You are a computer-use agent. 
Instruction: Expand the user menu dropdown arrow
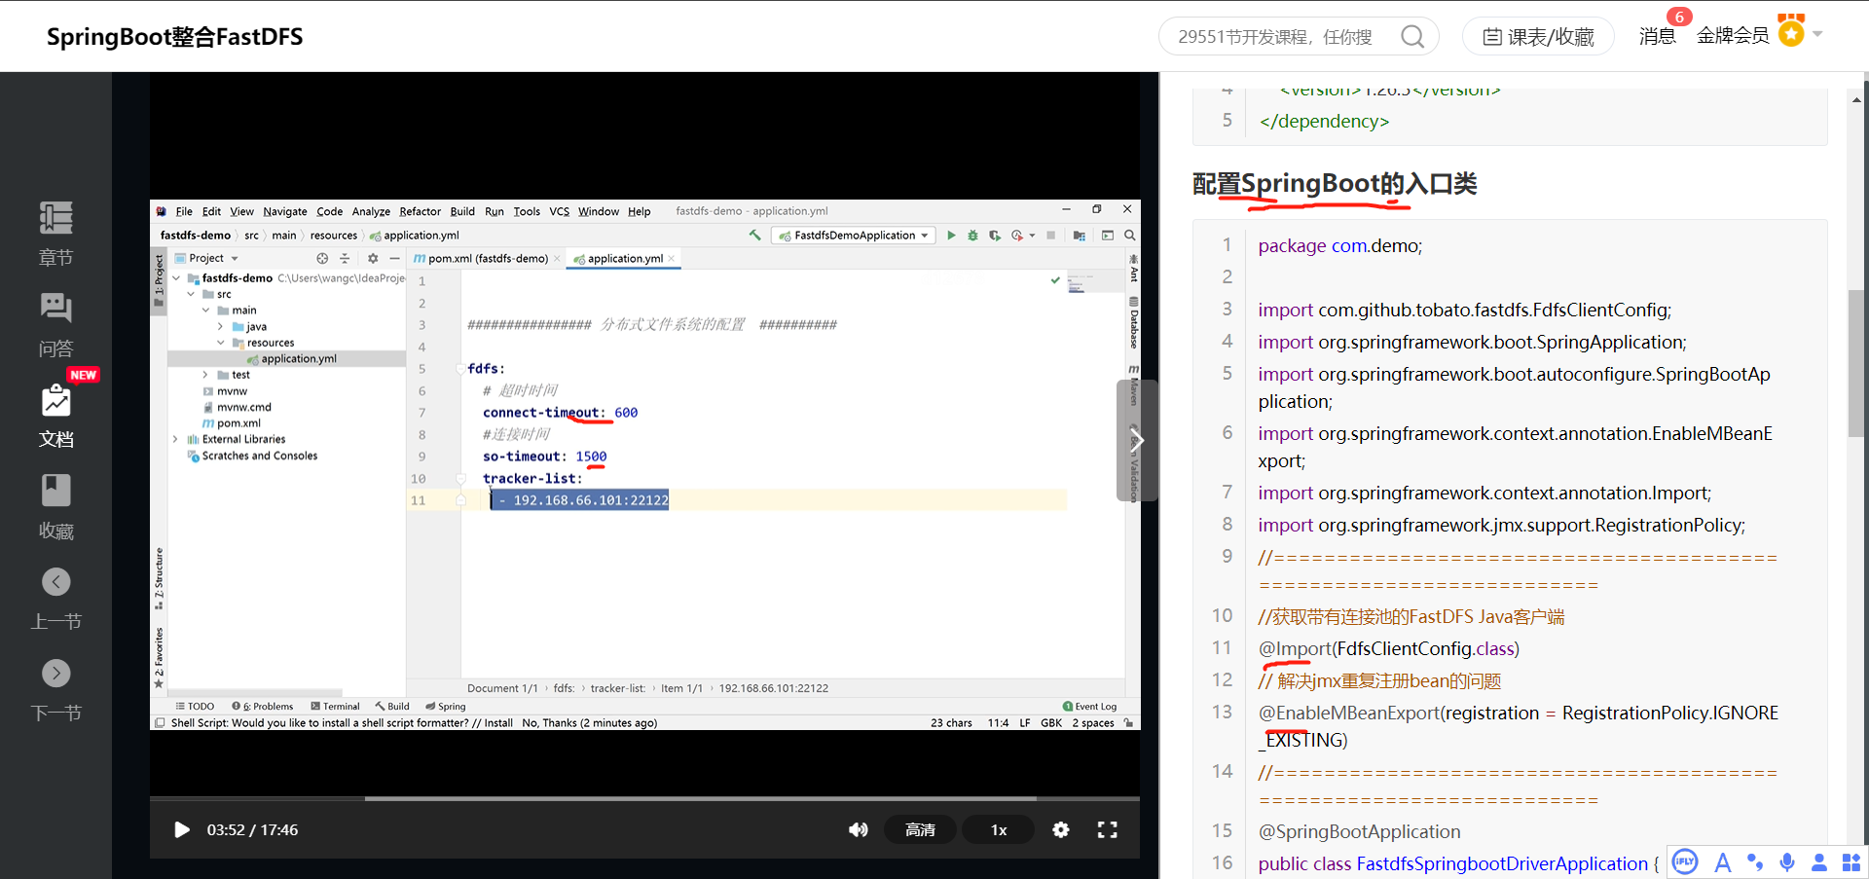tap(1817, 34)
